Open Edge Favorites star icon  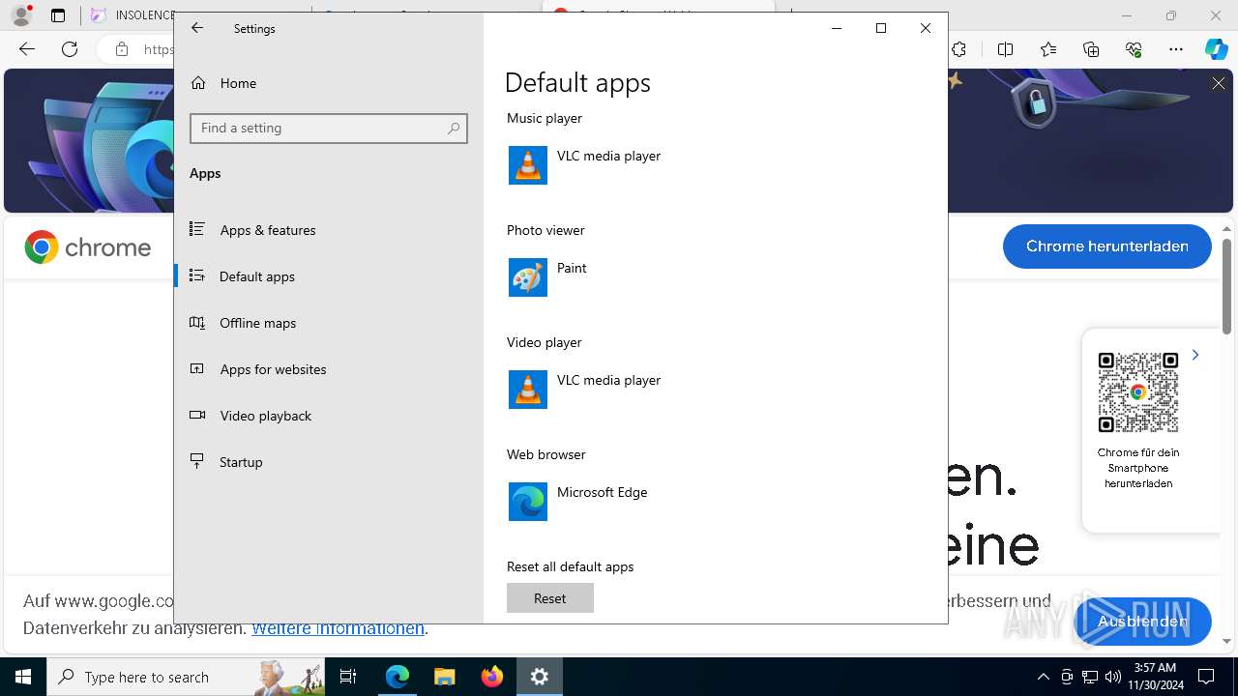pos(1048,49)
